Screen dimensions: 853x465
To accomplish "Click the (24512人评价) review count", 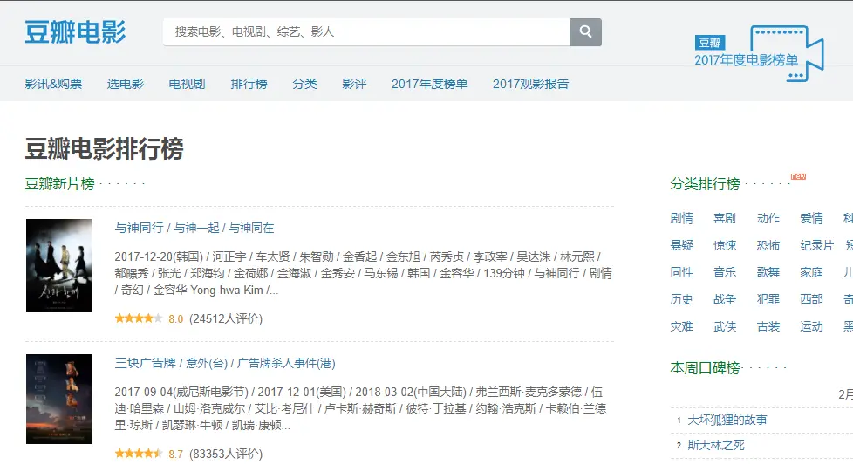I will click(226, 318).
